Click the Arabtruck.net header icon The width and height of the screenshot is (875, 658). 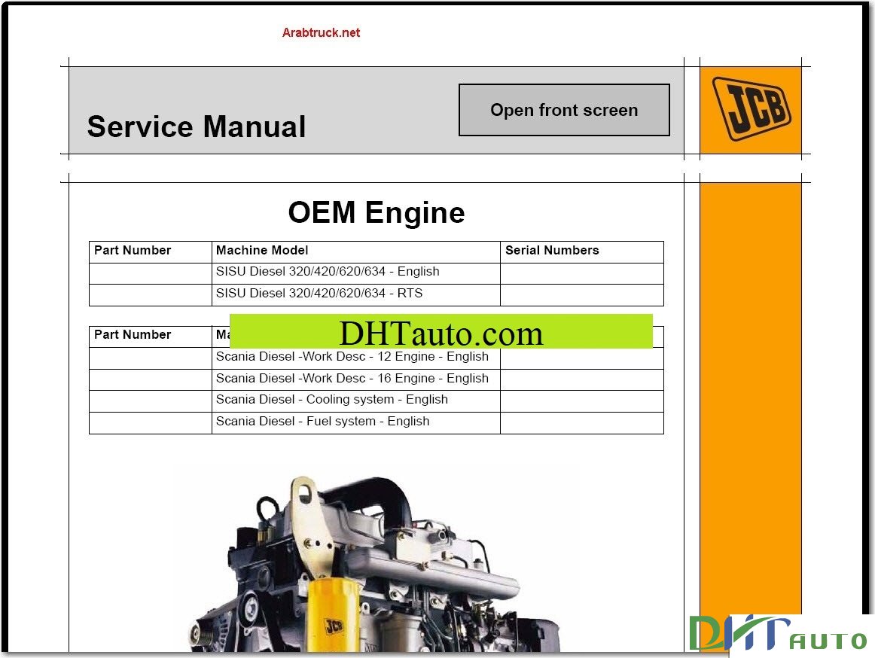pyautogui.click(x=322, y=32)
